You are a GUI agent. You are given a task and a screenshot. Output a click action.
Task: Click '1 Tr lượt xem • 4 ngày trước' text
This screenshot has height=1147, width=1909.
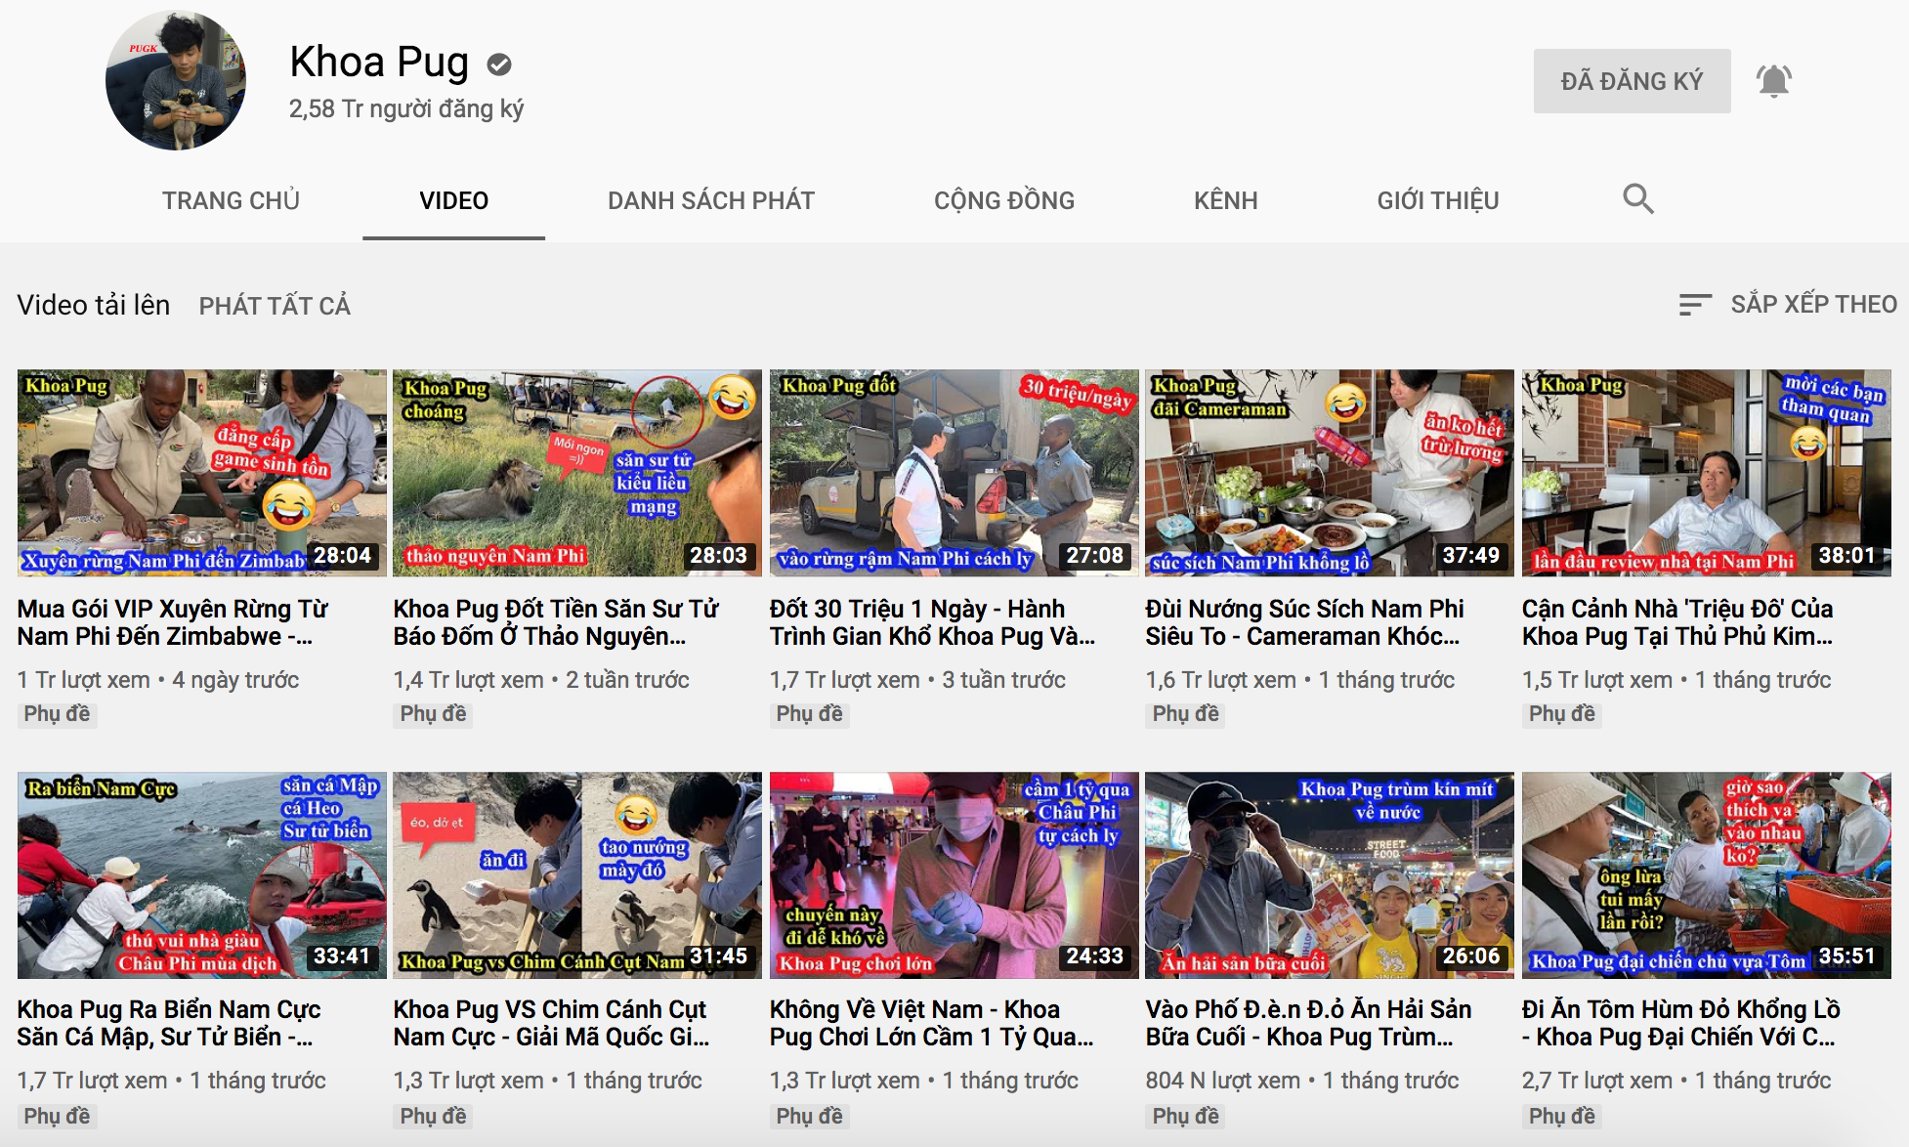158,680
